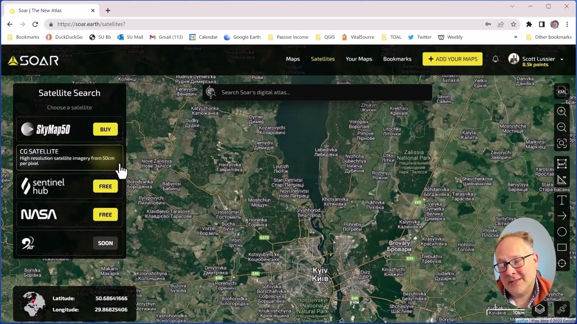Select the CG SATELLITE card

click(x=69, y=157)
